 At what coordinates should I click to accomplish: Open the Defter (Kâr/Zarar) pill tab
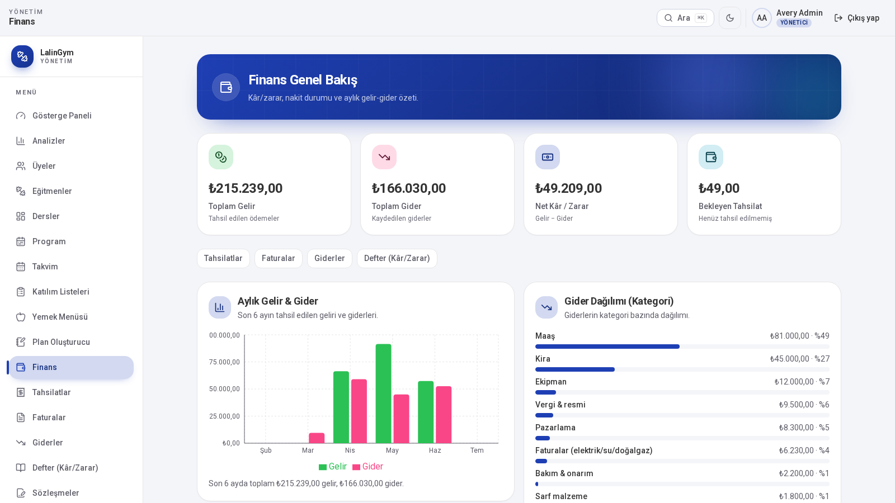[397, 258]
